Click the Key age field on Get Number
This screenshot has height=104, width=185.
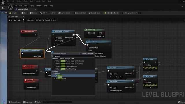[114, 88]
